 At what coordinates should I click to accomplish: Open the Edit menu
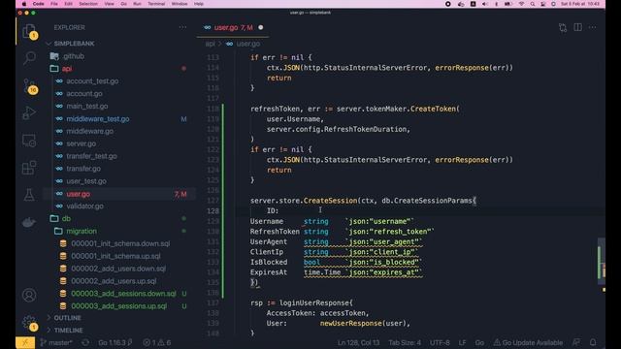coord(68,4)
